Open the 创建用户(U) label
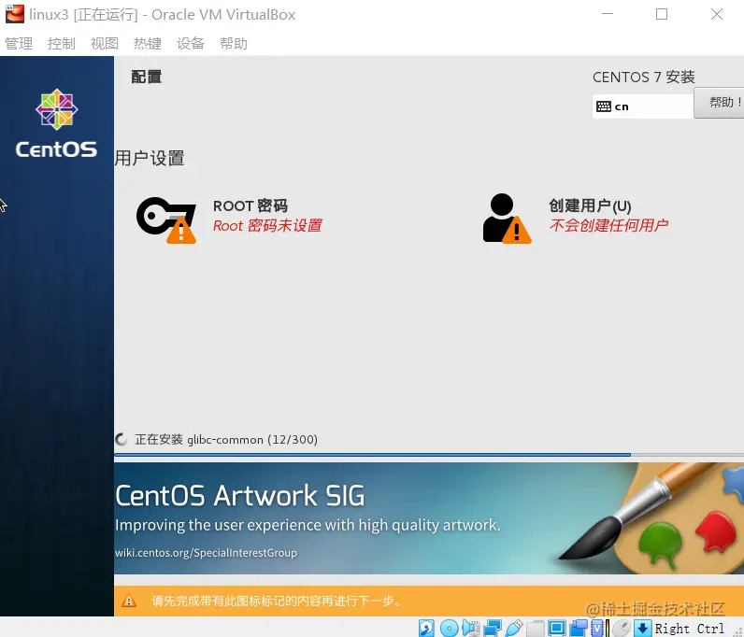 pyautogui.click(x=590, y=205)
